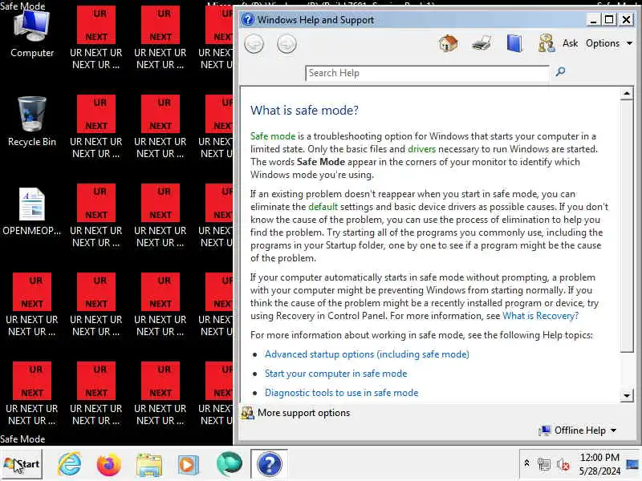642x481 pixels.
Task: Click the help pane scroll-up arrow
Action: pos(627,94)
